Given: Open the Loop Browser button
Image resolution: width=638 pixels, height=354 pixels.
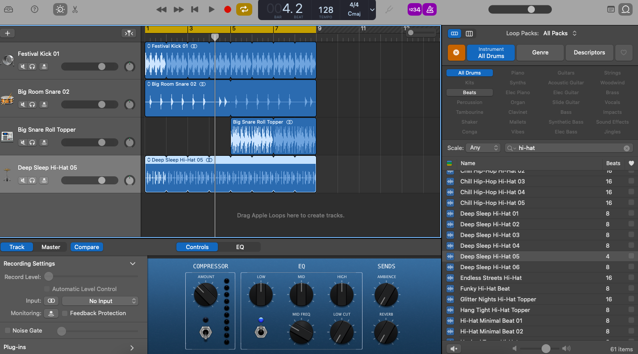Looking at the screenshot, I should point(625,9).
